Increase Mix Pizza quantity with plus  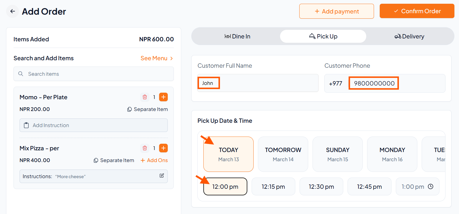(x=163, y=148)
